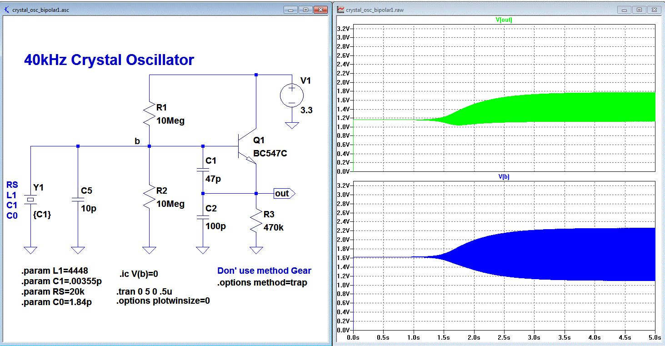
Task: Click the Y1 crystal symbol
Action: pyautogui.click(x=30, y=199)
